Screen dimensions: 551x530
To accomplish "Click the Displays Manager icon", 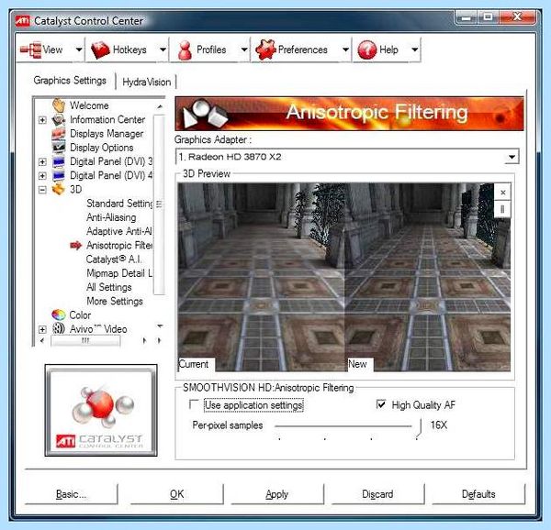I will click(59, 134).
